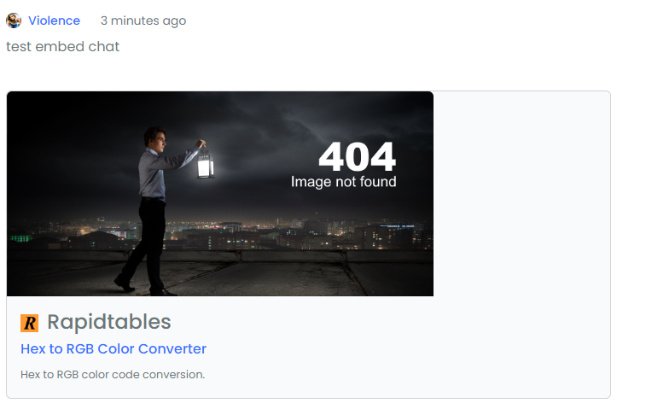Click the man holding the lantern
646x415 pixels.
pyautogui.click(x=153, y=205)
